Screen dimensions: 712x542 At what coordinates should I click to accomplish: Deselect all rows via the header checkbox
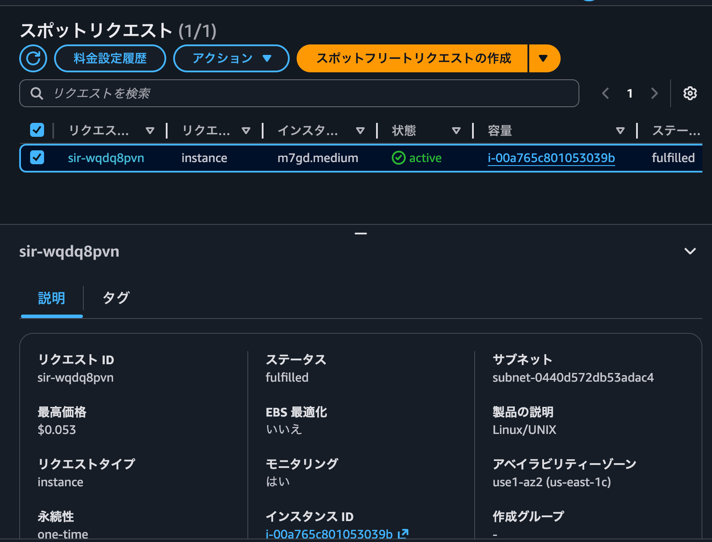tap(37, 129)
